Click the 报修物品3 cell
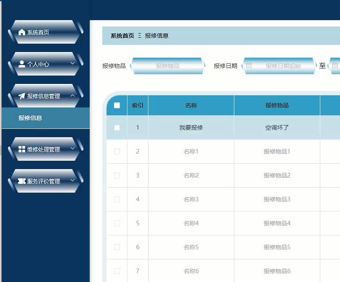 [277, 199]
